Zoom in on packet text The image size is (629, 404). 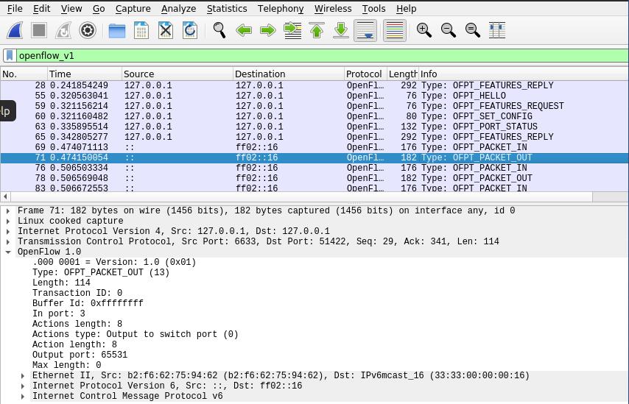point(424,30)
